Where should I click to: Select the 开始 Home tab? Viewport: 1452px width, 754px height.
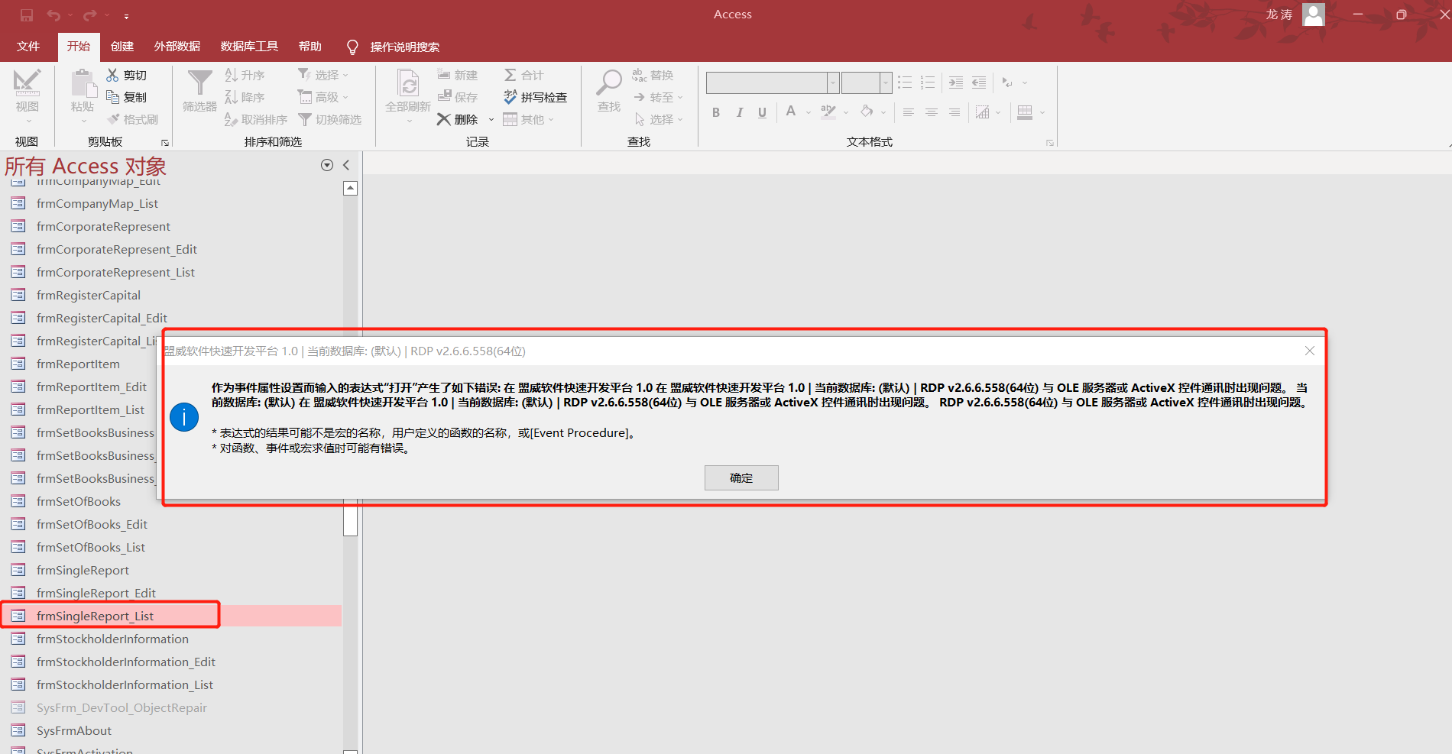(79, 47)
